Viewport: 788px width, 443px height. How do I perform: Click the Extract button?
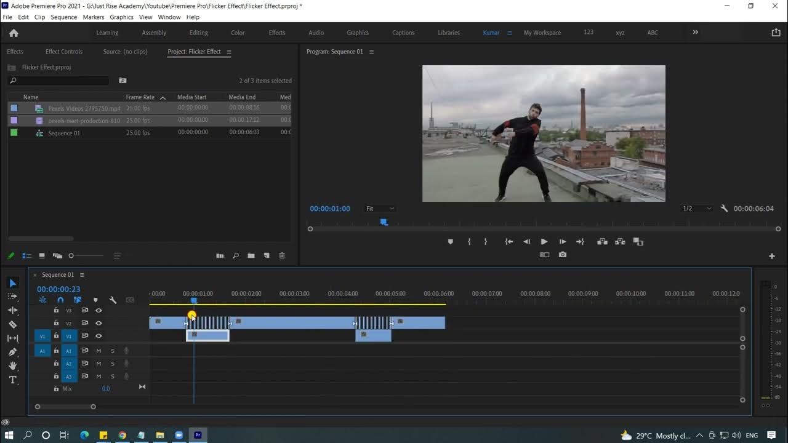(620, 242)
